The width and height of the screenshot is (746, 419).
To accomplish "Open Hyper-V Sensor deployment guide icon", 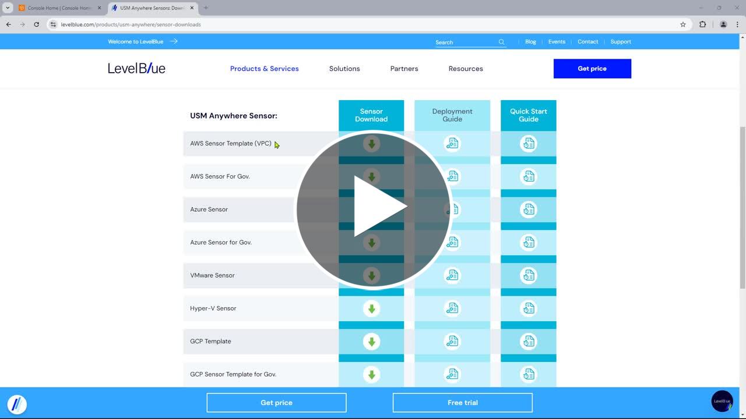I will pos(452,308).
